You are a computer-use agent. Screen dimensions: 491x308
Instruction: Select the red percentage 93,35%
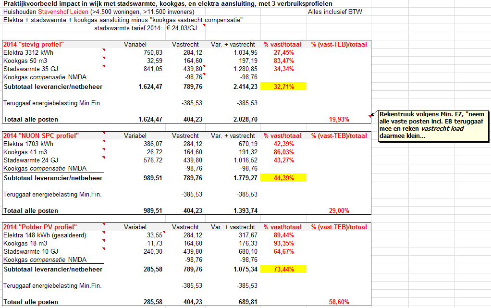coord(284,243)
